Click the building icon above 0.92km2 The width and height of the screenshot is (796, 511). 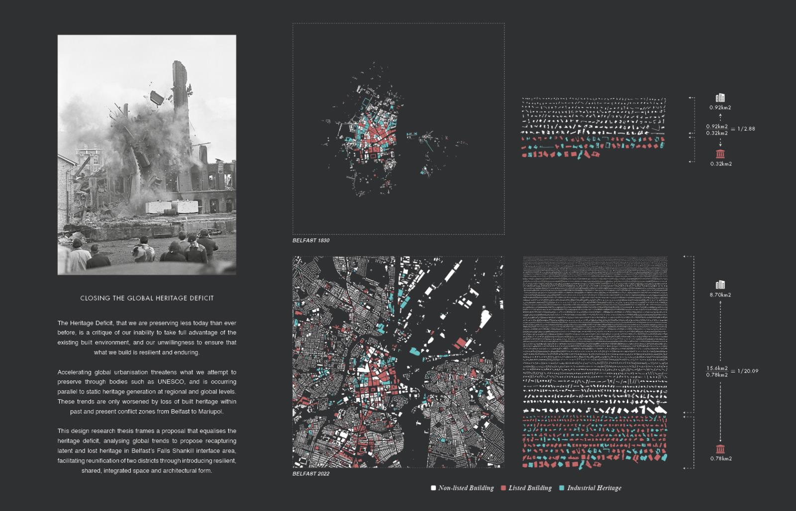pos(720,98)
